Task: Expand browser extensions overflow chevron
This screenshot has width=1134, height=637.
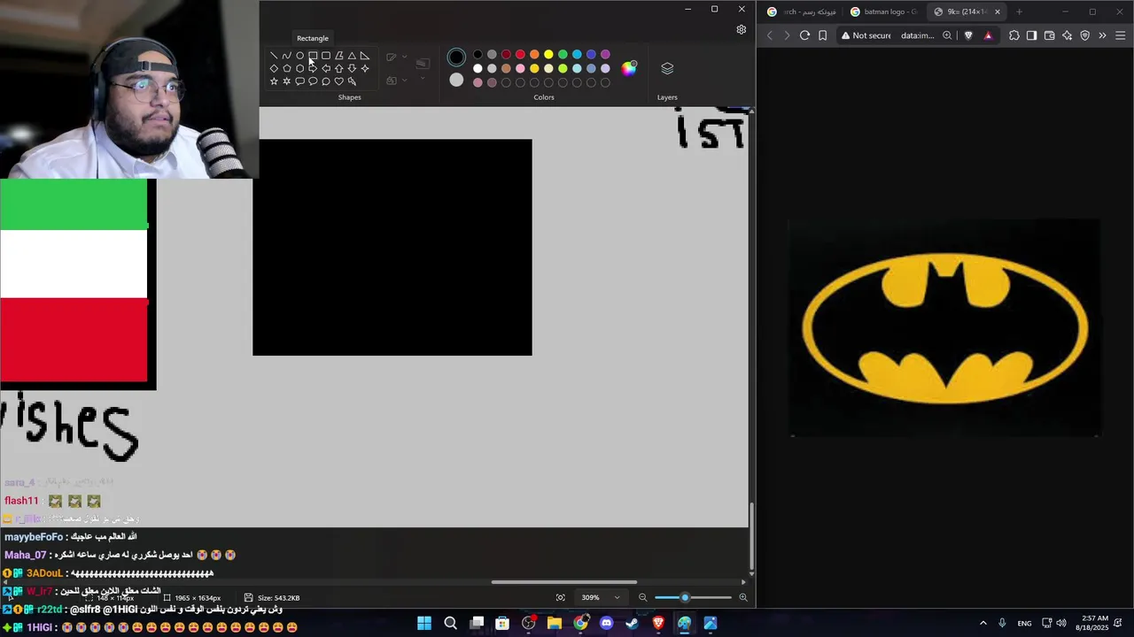Action: [x=1102, y=35]
